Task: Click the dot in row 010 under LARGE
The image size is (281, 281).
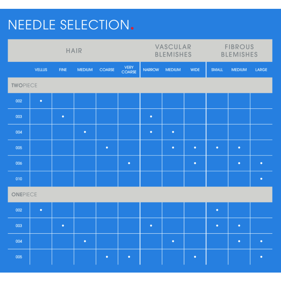Action: coord(261,179)
